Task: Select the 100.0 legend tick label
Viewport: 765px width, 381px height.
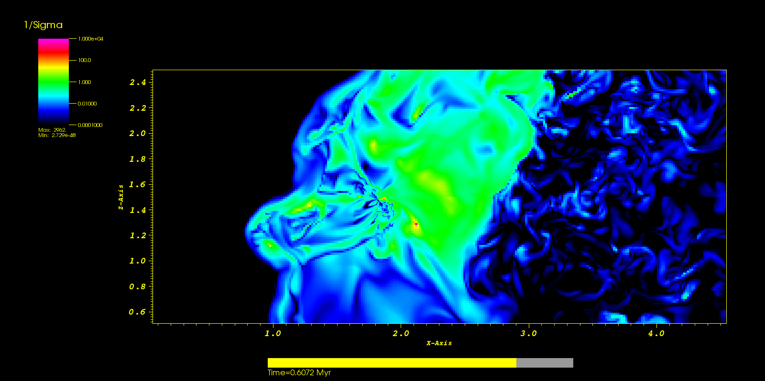Action: (85, 60)
